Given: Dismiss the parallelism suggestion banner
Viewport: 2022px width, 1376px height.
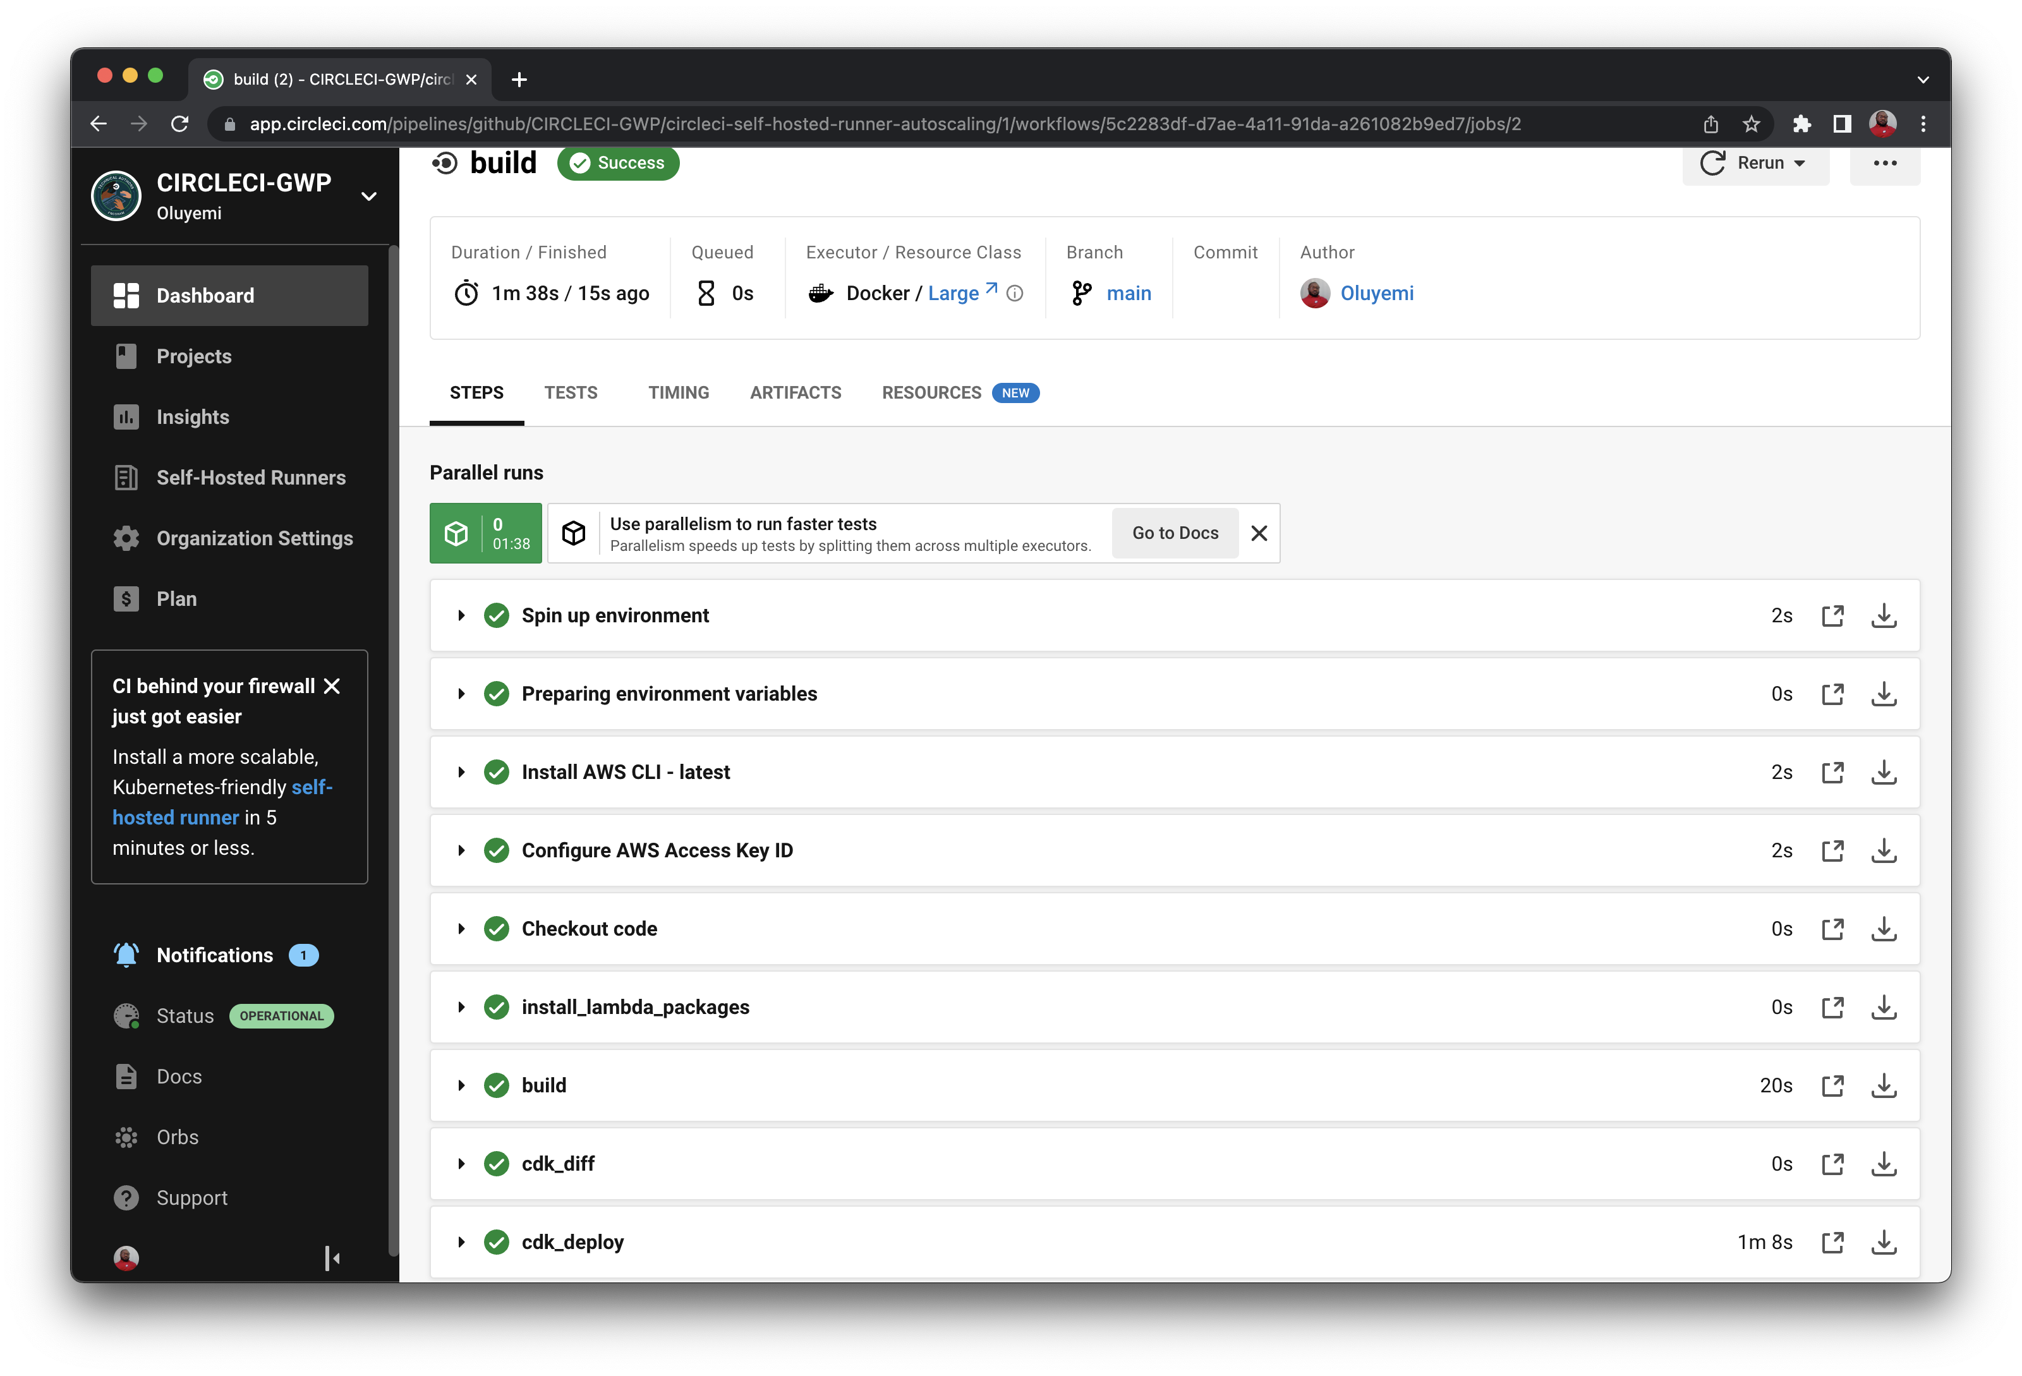Looking at the screenshot, I should tap(1259, 533).
